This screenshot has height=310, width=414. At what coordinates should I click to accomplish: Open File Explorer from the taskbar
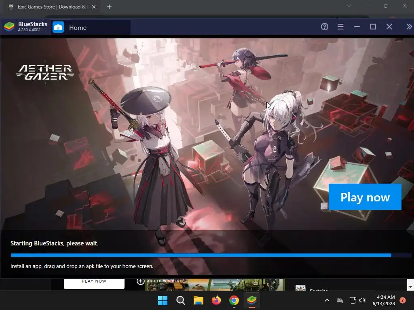click(x=198, y=300)
